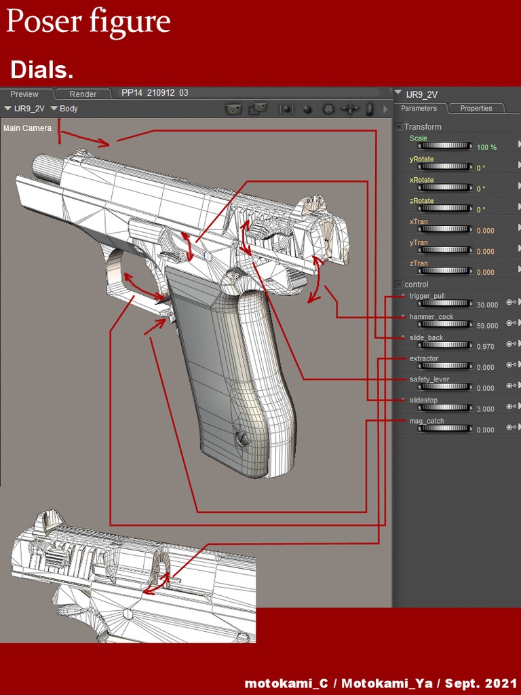This screenshot has width=521, height=695.
Task: Click the render camera icon in viewport toolbar
Action: (x=233, y=109)
